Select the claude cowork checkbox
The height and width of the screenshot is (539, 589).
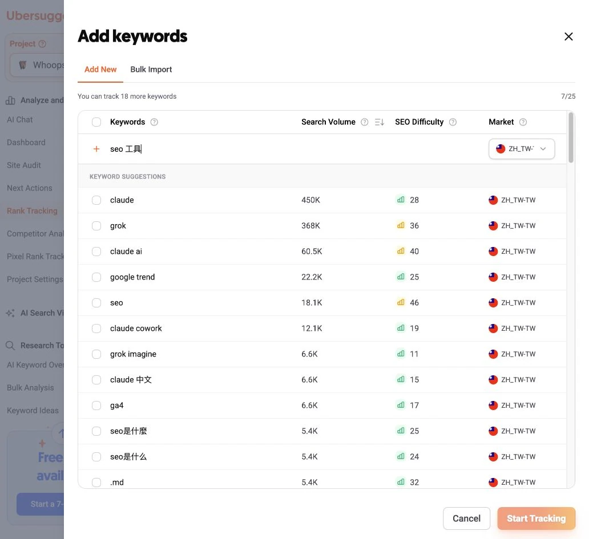[x=96, y=329]
